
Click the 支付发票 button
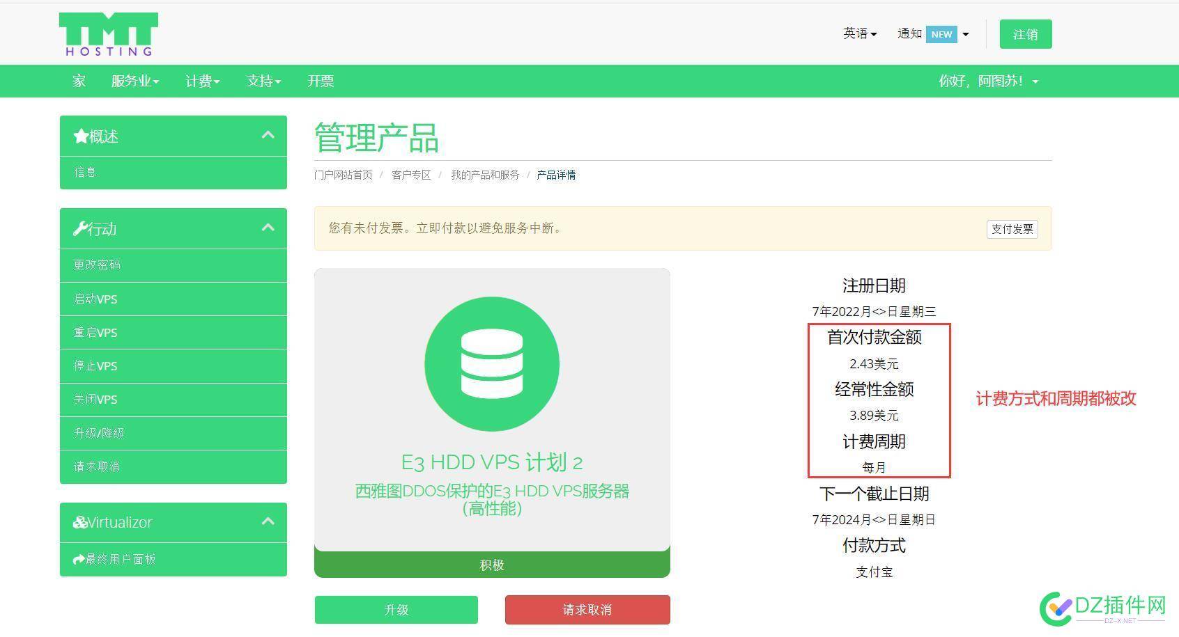(x=1012, y=229)
